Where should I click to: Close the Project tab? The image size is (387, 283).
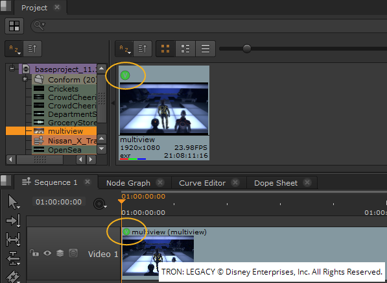pos(57,7)
